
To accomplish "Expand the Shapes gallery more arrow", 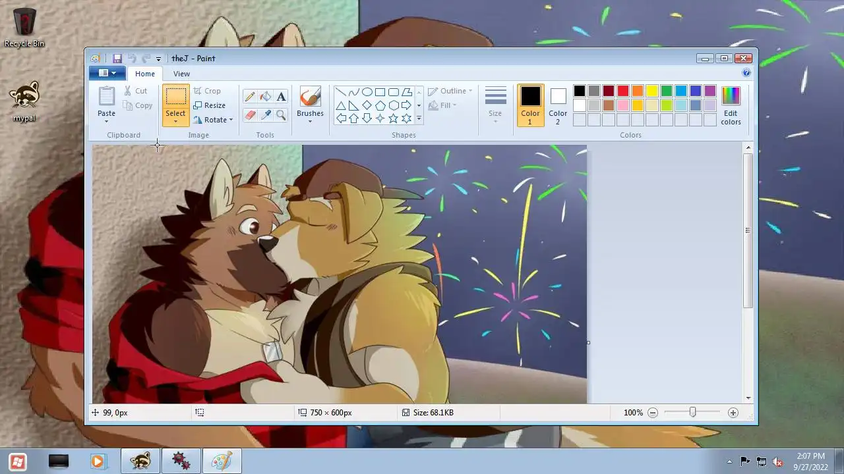I will click(x=419, y=118).
